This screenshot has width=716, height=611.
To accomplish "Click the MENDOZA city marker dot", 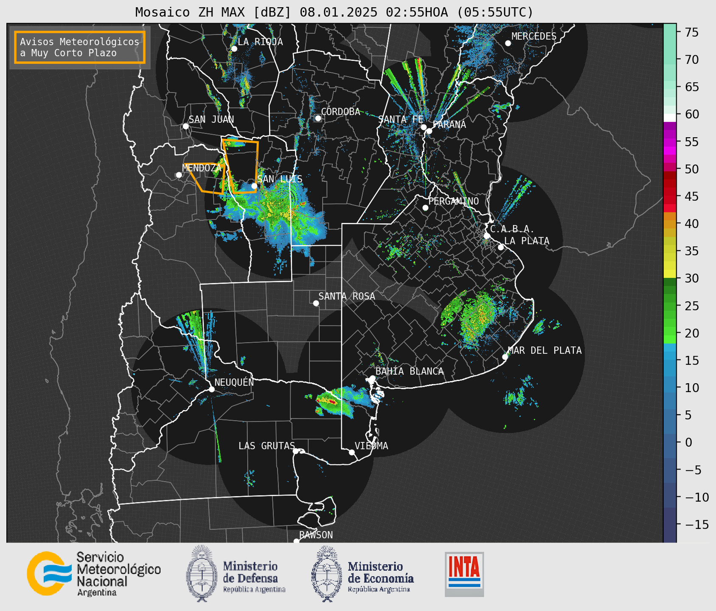I will 179,175.
